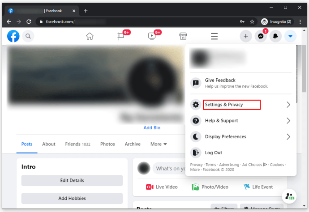Switch to the About tab
Image resolution: width=309 pixels, height=212 pixels.
[x=49, y=144]
